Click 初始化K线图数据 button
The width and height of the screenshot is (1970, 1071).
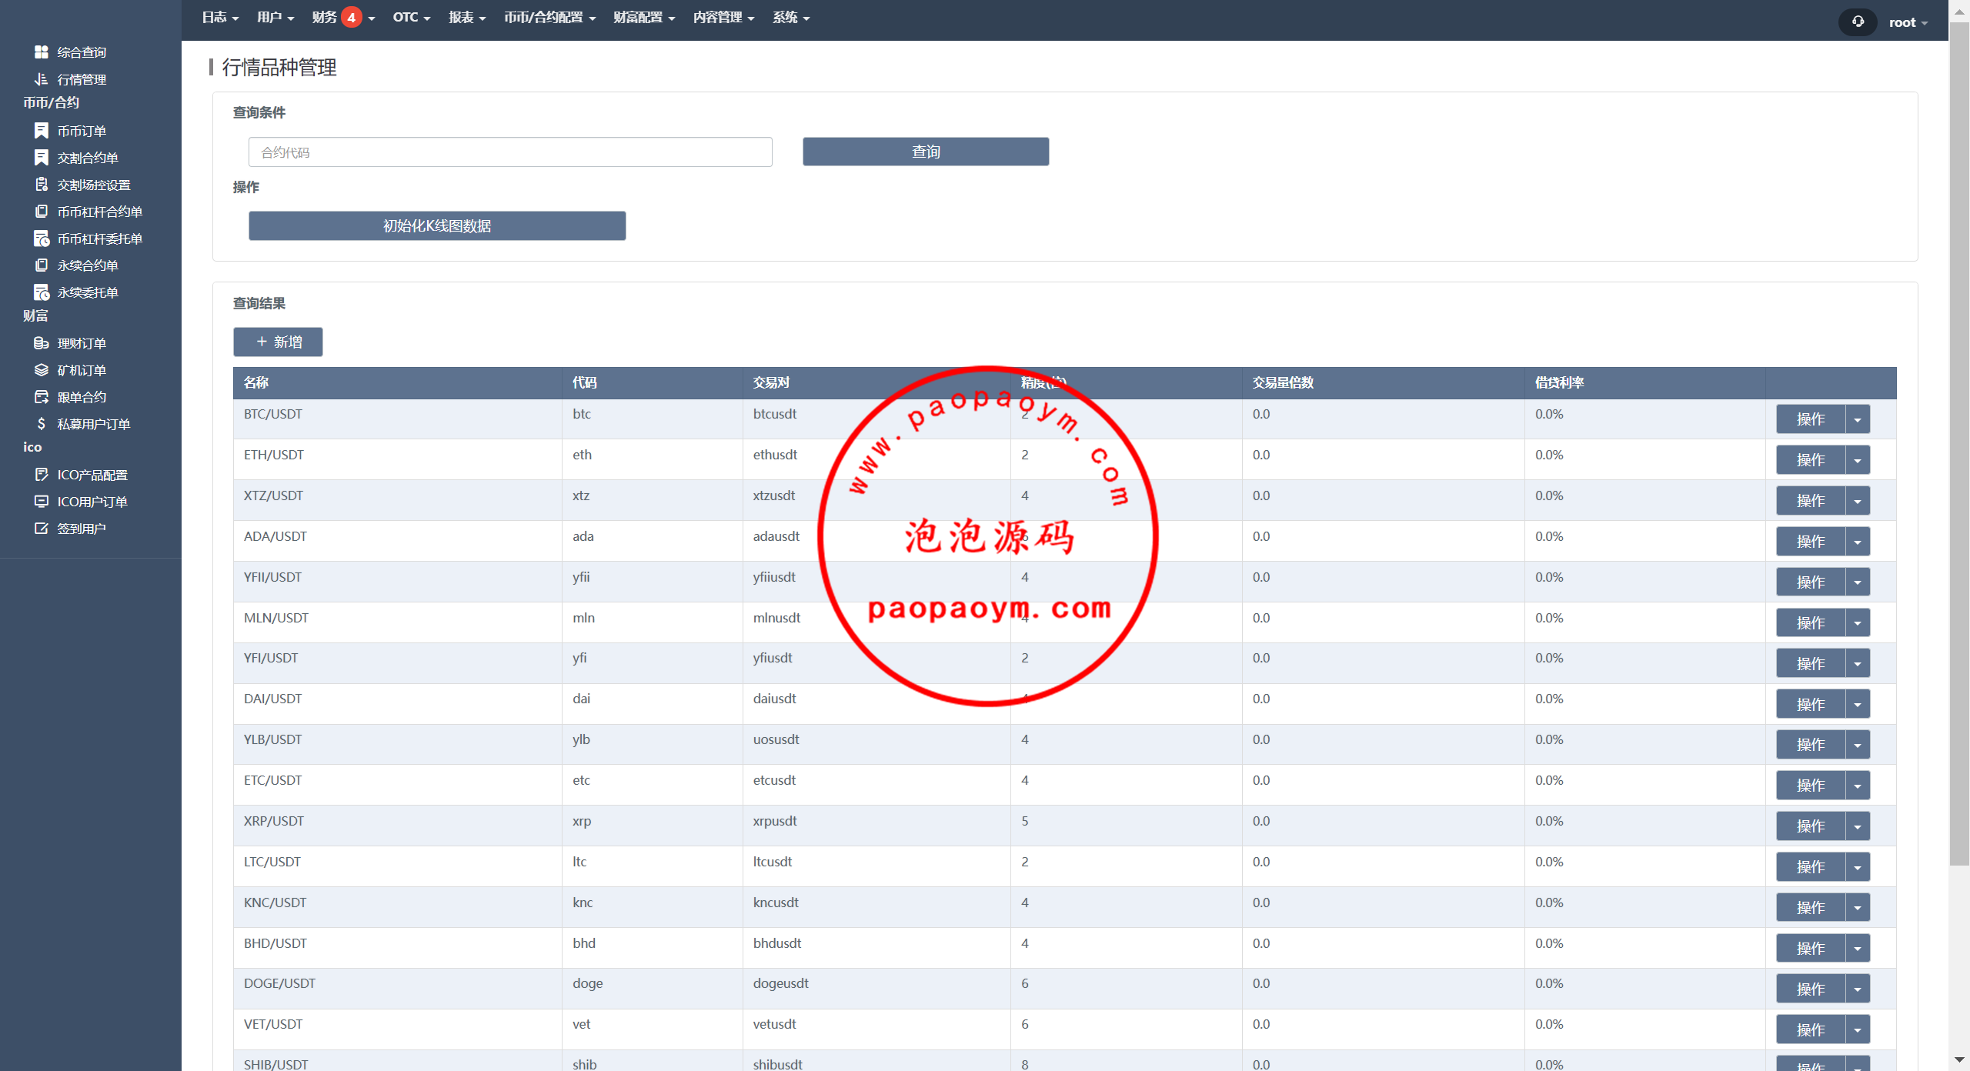pos(437,225)
